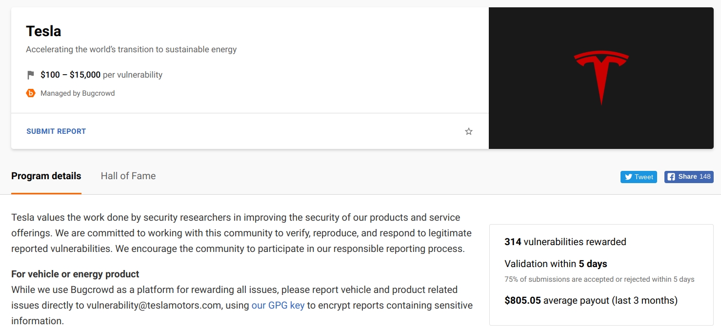
Task: Click '75% of submissions are accepted' note
Action: 600,279
